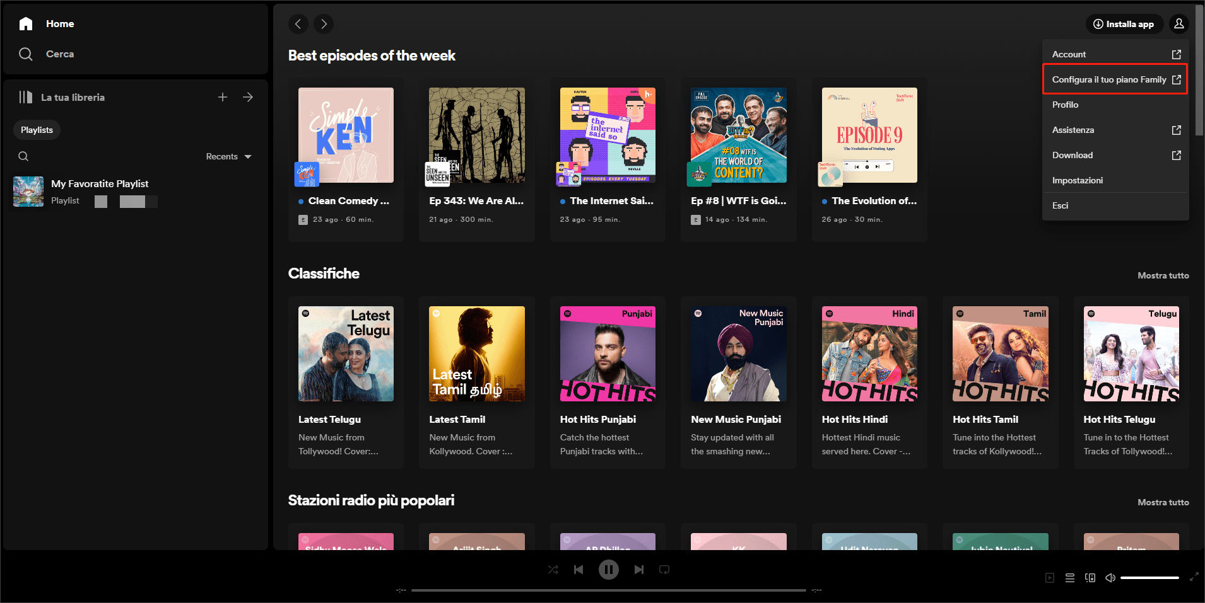Click Mostra tutto for Stazioni radio
Screen dimensions: 1205x603
(x=1163, y=502)
